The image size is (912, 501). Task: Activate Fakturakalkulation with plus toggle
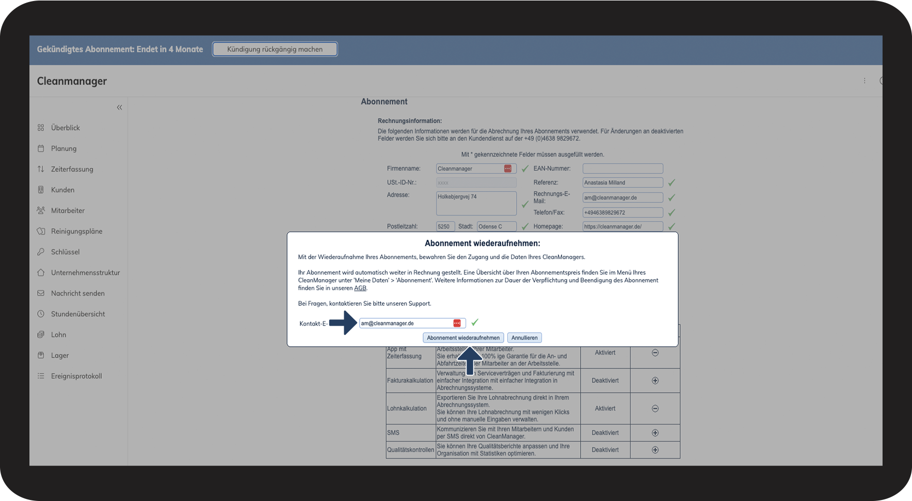point(655,380)
